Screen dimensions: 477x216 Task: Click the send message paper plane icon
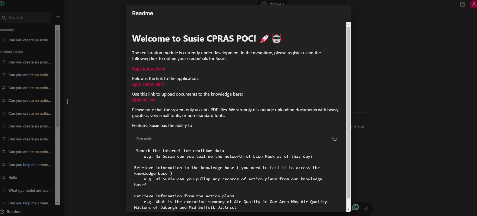tap(365, 209)
